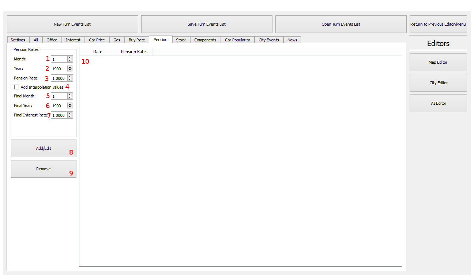Click the Pension Rates column header
The width and height of the screenshot is (474, 278).
pos(134,52)
